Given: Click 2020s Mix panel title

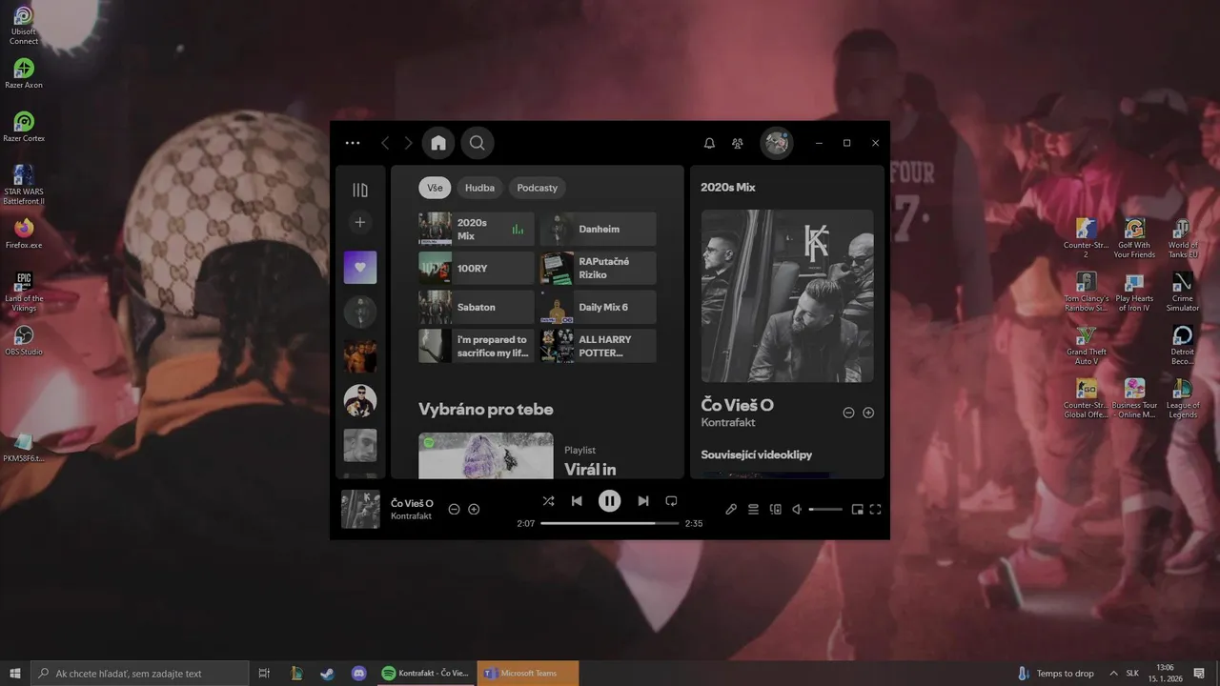Looking at the screenshot, I should click(728, 188).
